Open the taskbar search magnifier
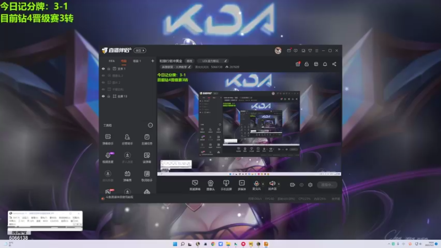This screenshot has height=248, width=441. pyautogui.click(x=182, y=244)
